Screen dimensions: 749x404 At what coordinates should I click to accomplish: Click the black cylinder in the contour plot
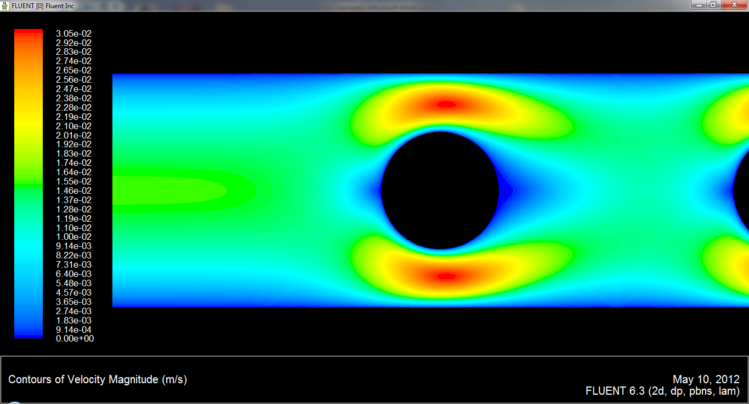coord(440,191)
